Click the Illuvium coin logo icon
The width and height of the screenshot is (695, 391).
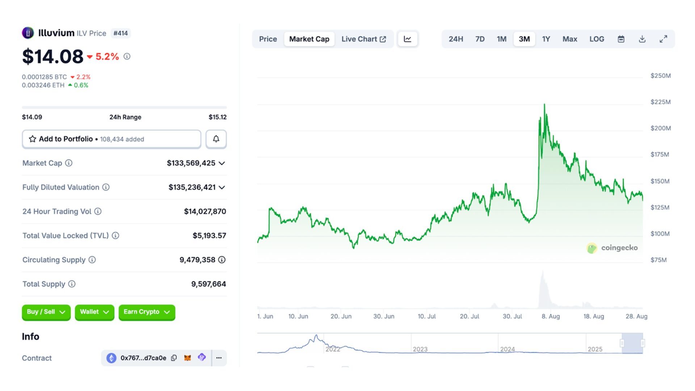click(28, 33)
